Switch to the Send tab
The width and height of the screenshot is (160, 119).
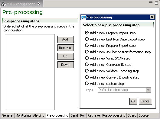[74, 115]
